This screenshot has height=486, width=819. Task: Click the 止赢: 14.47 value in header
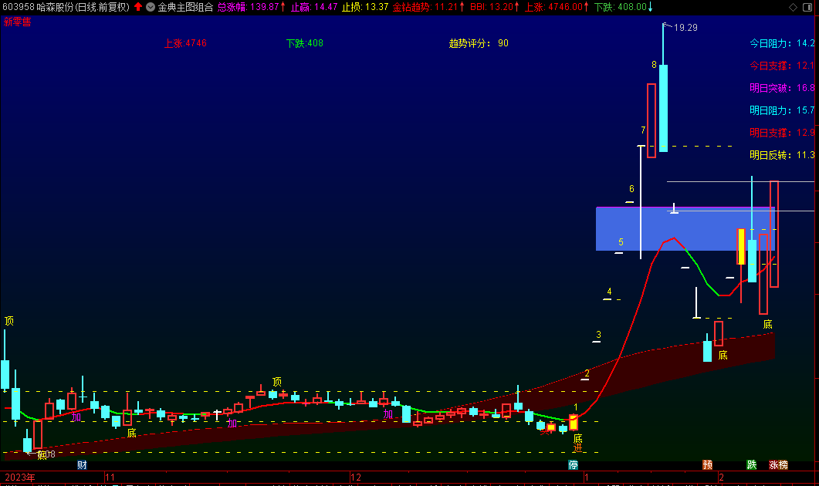[x=314, y=7]
